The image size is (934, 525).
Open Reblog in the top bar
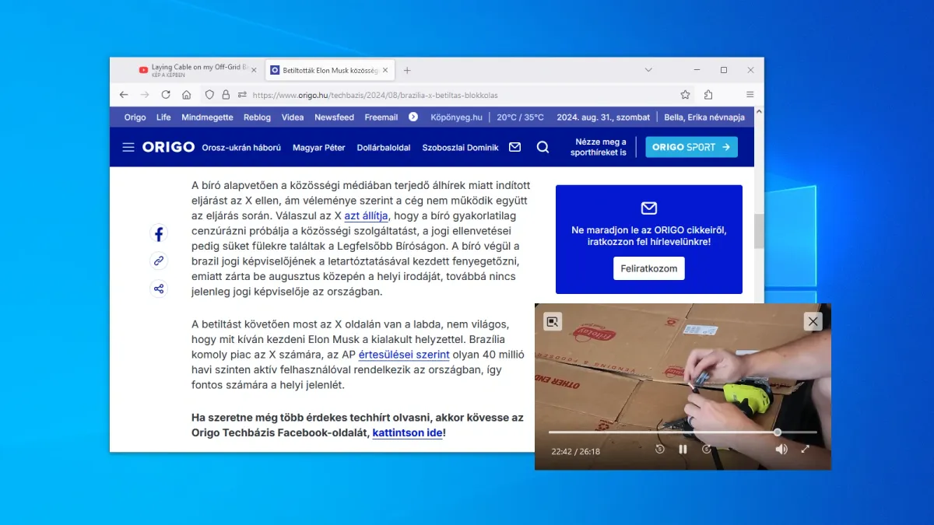click(257, 117)
